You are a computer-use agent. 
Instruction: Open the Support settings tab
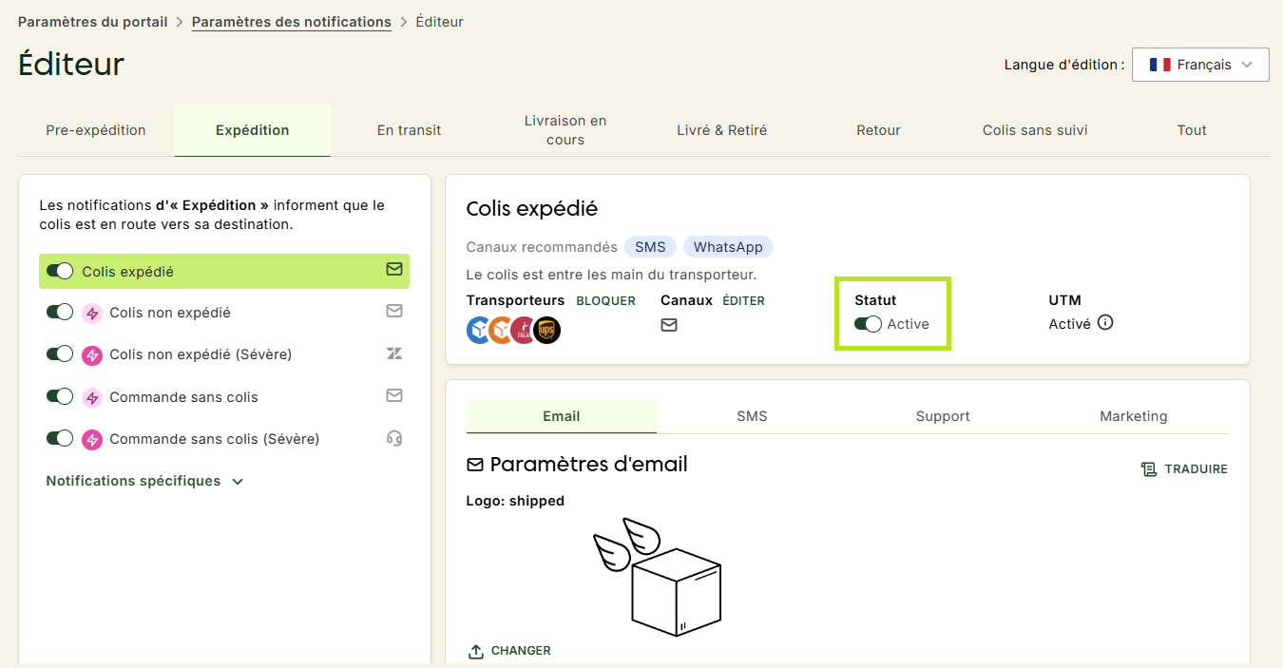[943, 416]
